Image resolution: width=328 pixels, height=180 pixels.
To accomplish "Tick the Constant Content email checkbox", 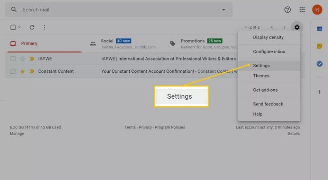I will [13, 71].
